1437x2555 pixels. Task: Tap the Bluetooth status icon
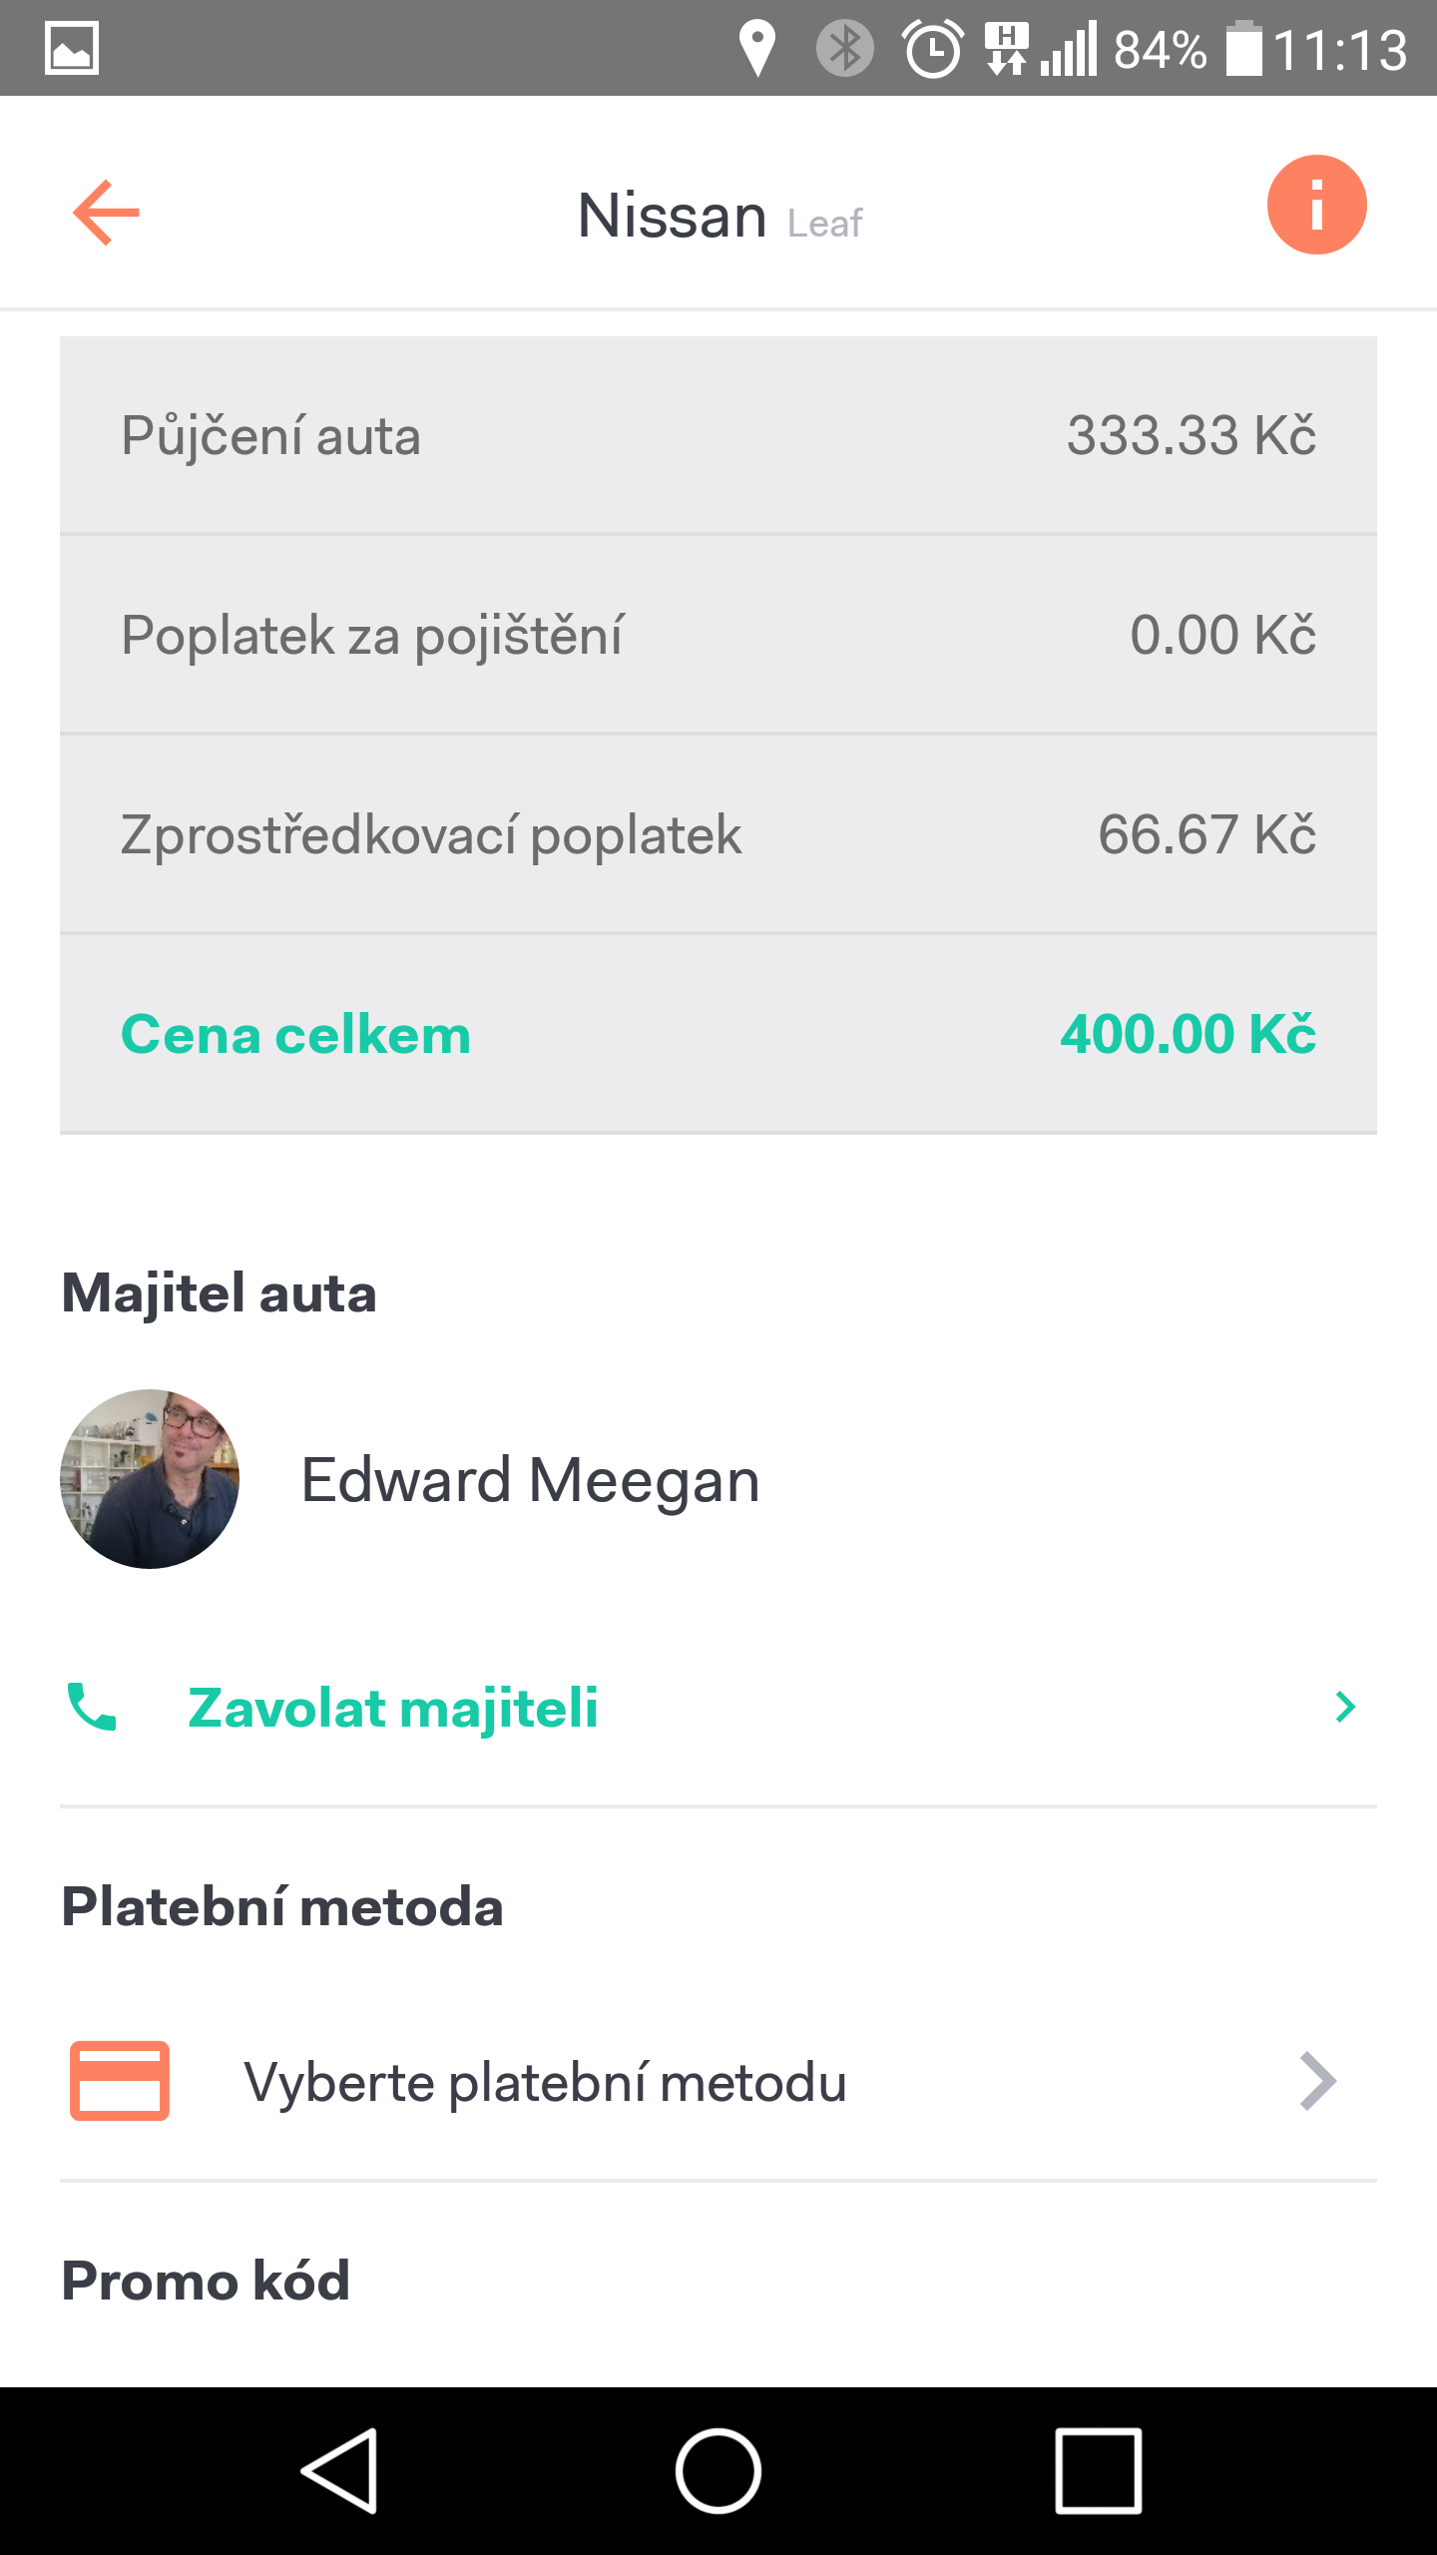[x=844, y=48]
